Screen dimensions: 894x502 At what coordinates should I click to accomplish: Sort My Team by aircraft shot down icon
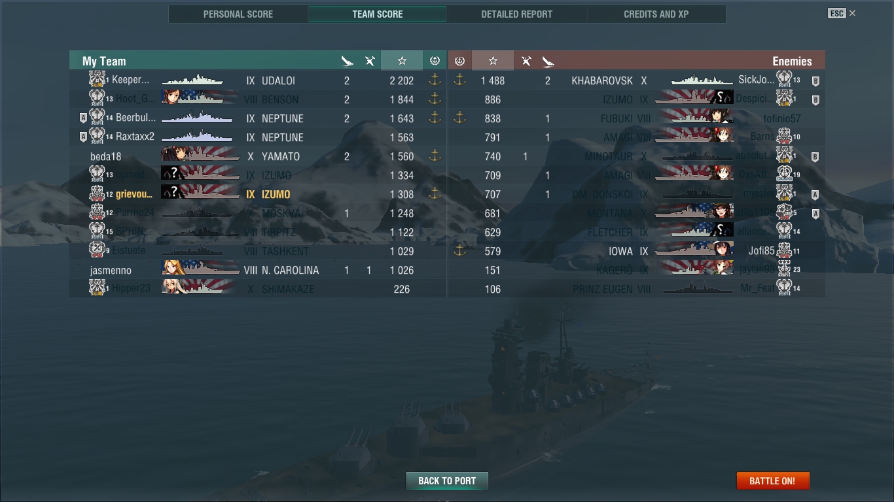click(x=370, y=61)
